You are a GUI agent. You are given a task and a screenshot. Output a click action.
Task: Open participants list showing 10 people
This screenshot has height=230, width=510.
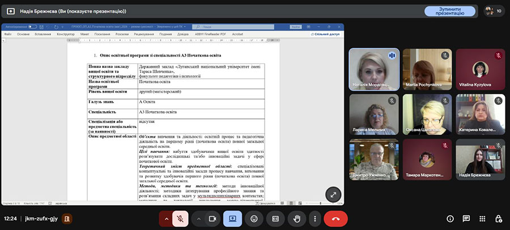(492, 11)
